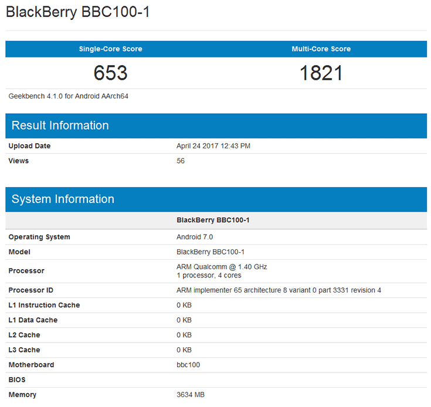Click the Memory row label
431x407 pixels.
[x=22, y=395]
